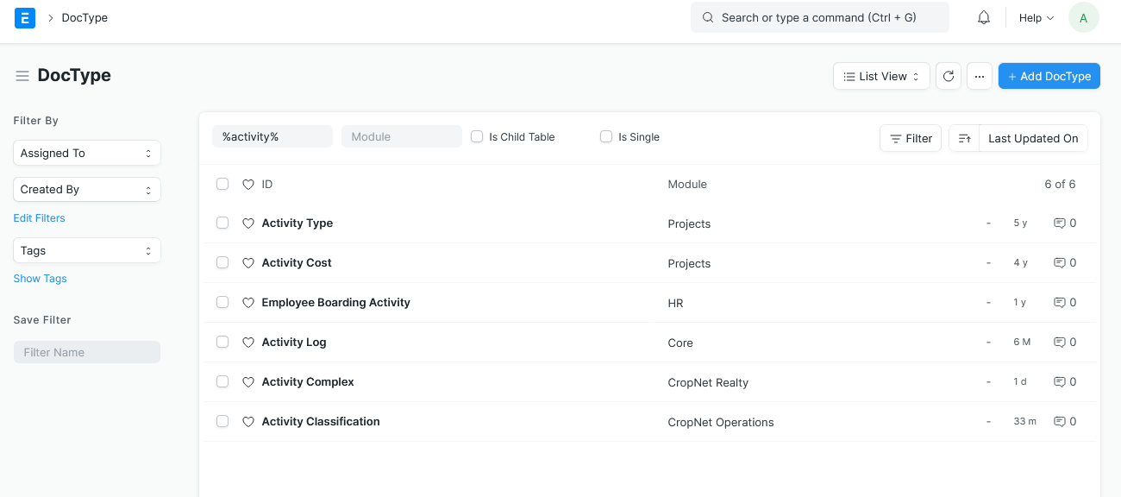
Task: Check the Activity Log row checkbox
Action: [x=222, y=342]
